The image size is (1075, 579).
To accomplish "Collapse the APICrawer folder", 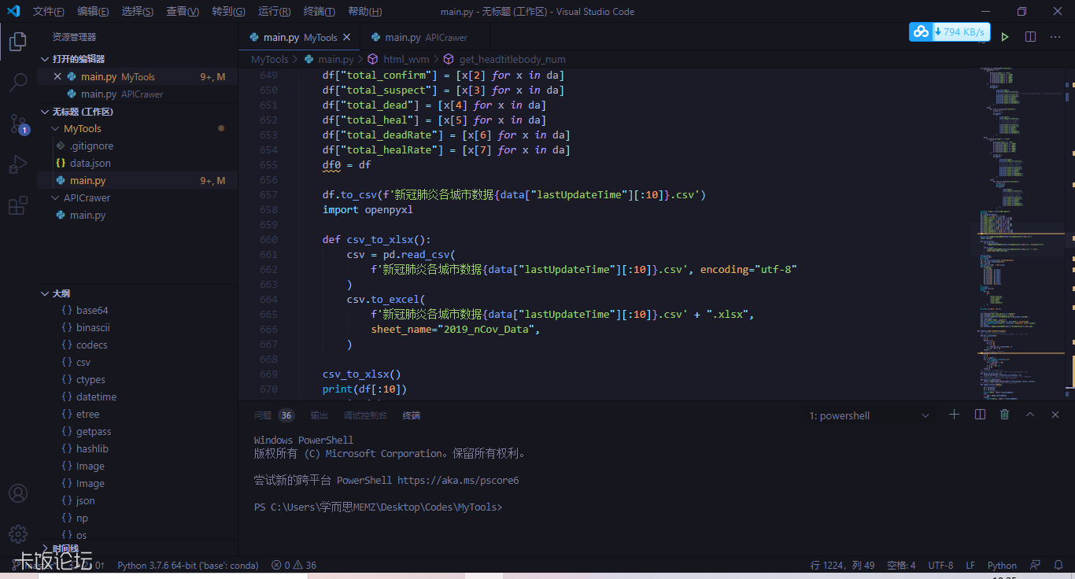I will (137, 197).
